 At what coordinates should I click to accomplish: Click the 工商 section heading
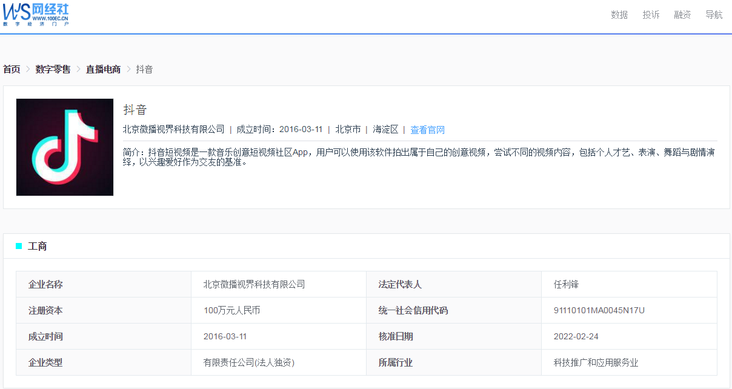(x=38, y=246)
